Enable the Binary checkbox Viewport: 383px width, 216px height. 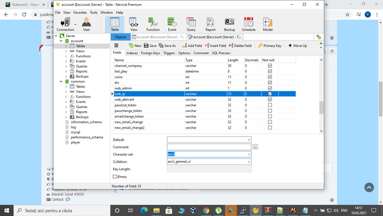point(114,177)
